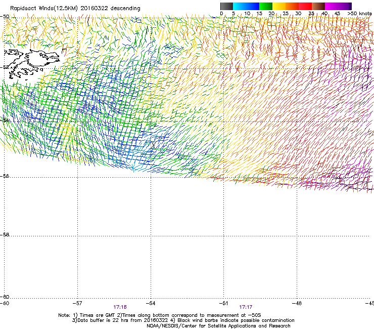374x329 pixels.
Task: Click the note line 'Times are GMT'
Action: click(98, 315)
